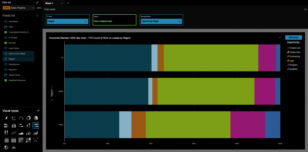The image size is (308, 152).
Task: Click the Minimize button on the visual
Action: [x=293, y=38]
